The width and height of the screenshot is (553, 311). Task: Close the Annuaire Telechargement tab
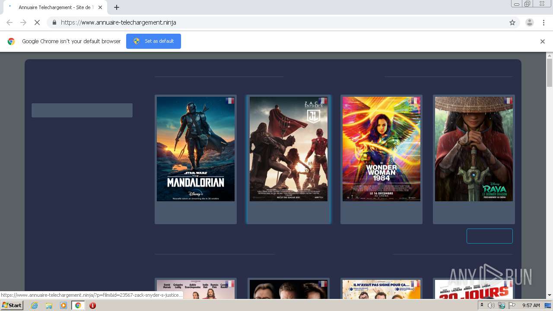pyautogui.click(x=100, y=7)
